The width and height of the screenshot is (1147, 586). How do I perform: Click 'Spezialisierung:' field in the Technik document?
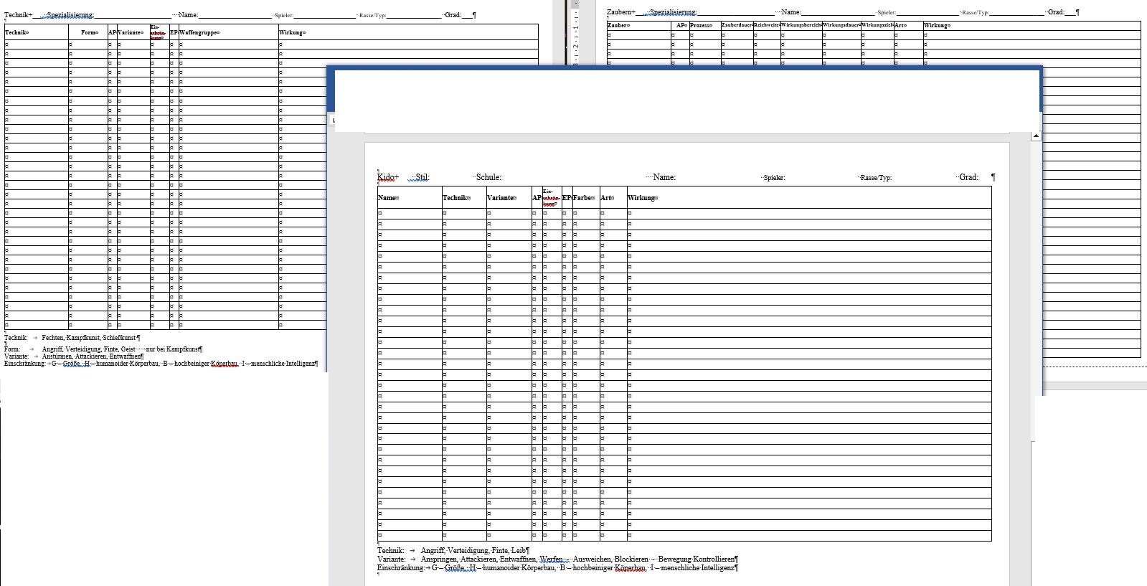[70, 14]
